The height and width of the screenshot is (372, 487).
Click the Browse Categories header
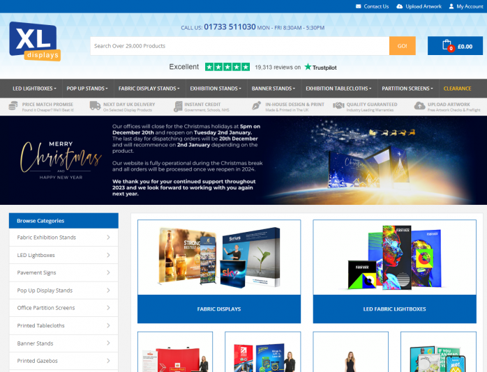(63, 221)
